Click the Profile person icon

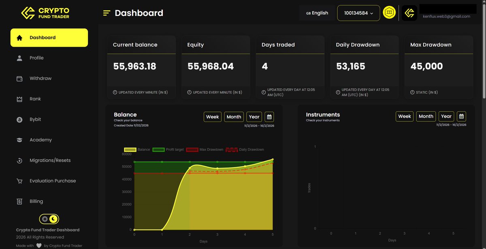[19, 58]
